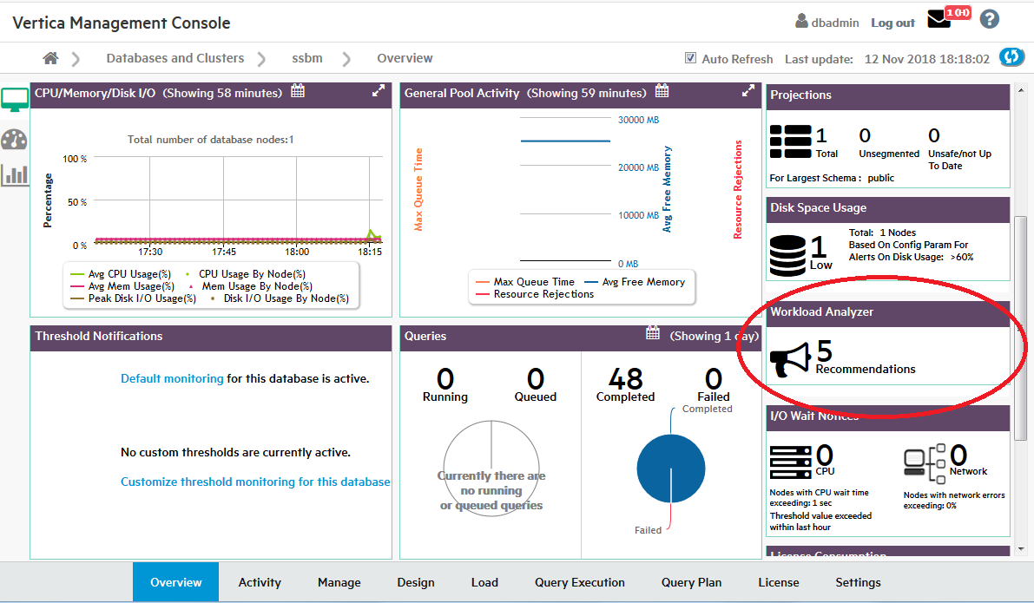Click the dbadmin user icon
Image resolution: width=1034 pixels, height=603 pixels.
(801, 21)
